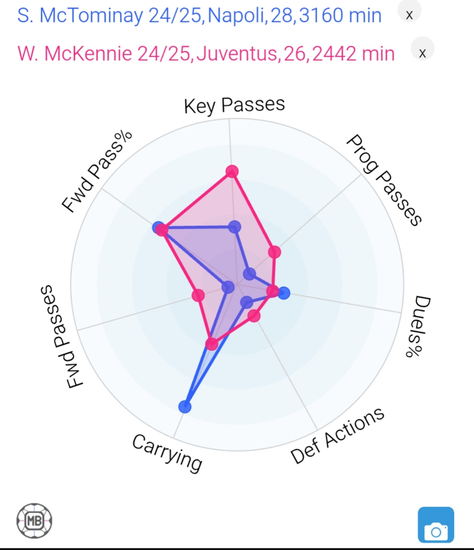
Task: Click the Duels% axis label
Action: (418, 326)
